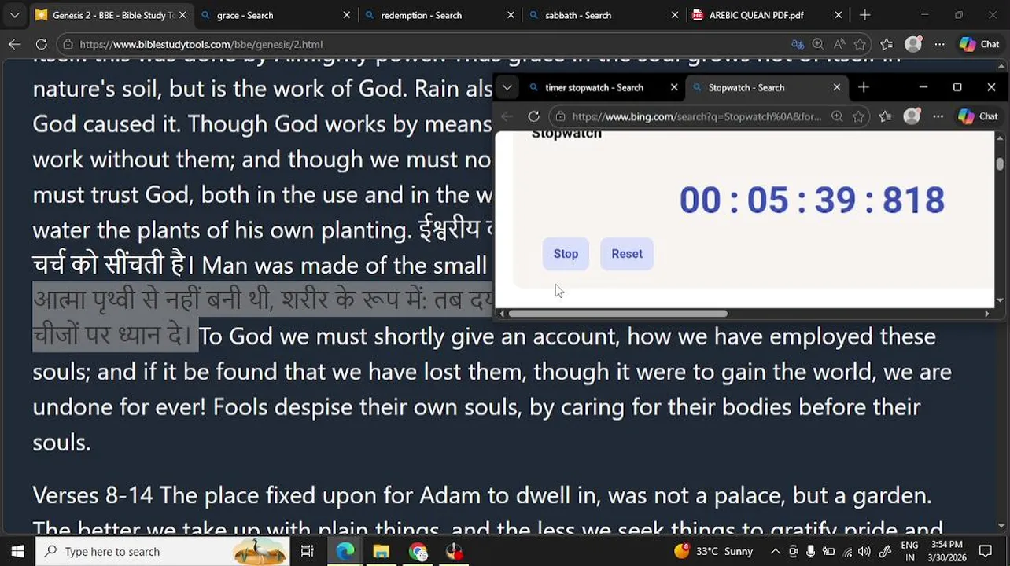Screen dimensions: 1010x566
Task: Open the profile avatar in main Edge window
Action: pyautogui.click(x=913, y=44)
